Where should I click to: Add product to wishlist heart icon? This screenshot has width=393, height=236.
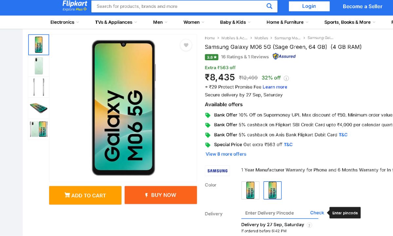186,45
